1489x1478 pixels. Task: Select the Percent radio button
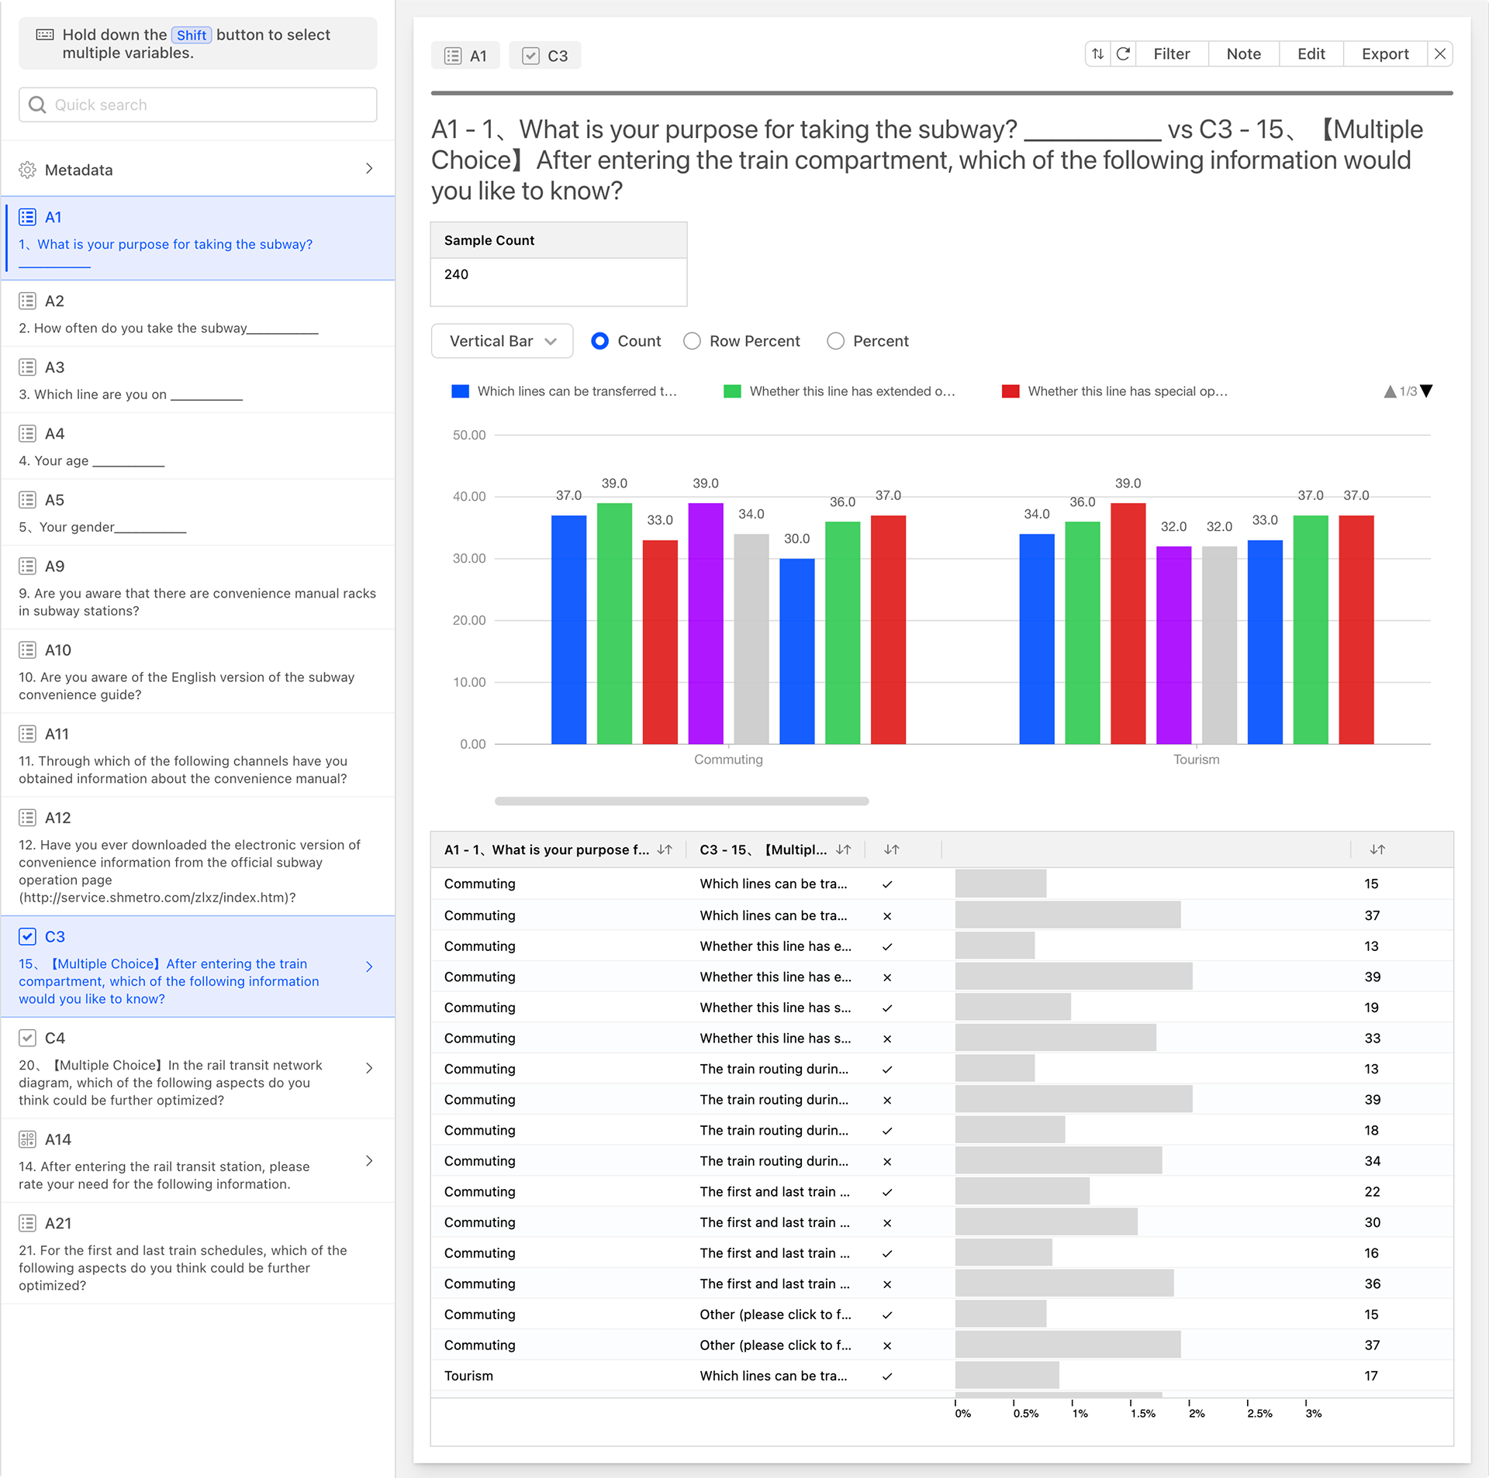point(835,341)
